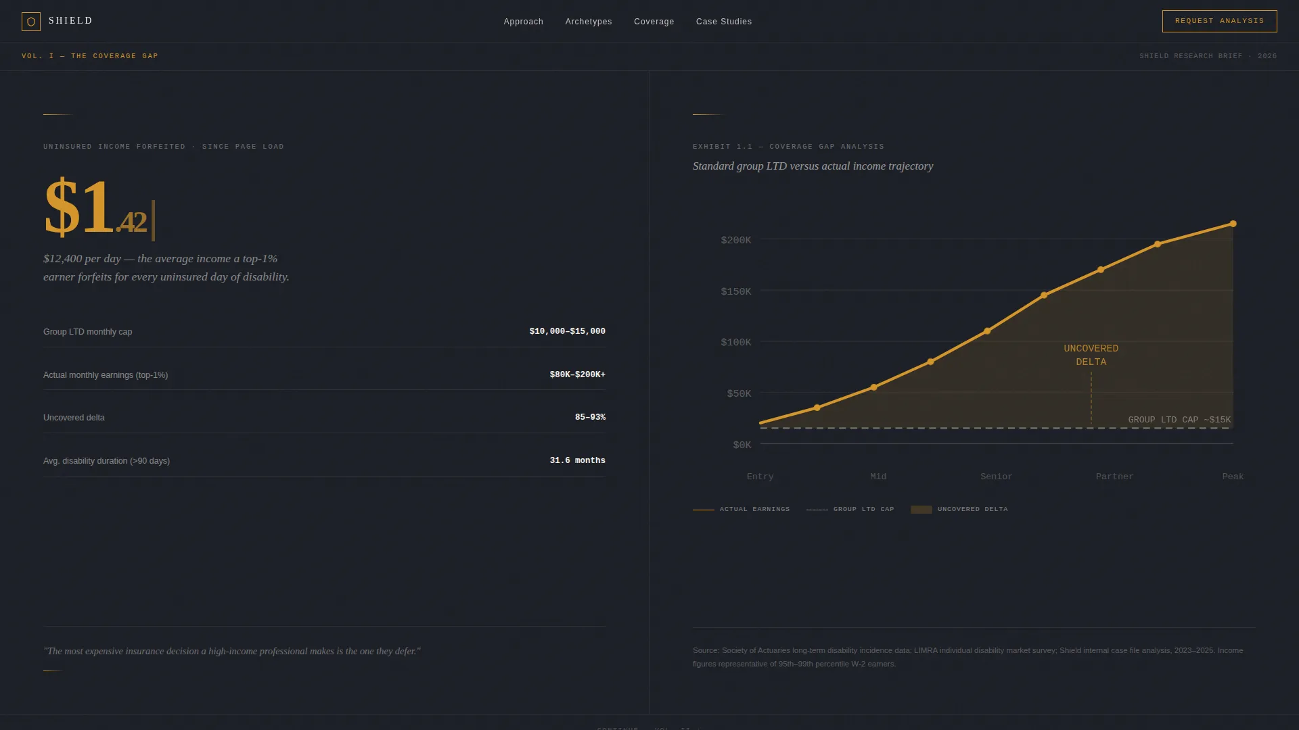Click the 'Group LTD Cap' legend label

coord(863,509)
